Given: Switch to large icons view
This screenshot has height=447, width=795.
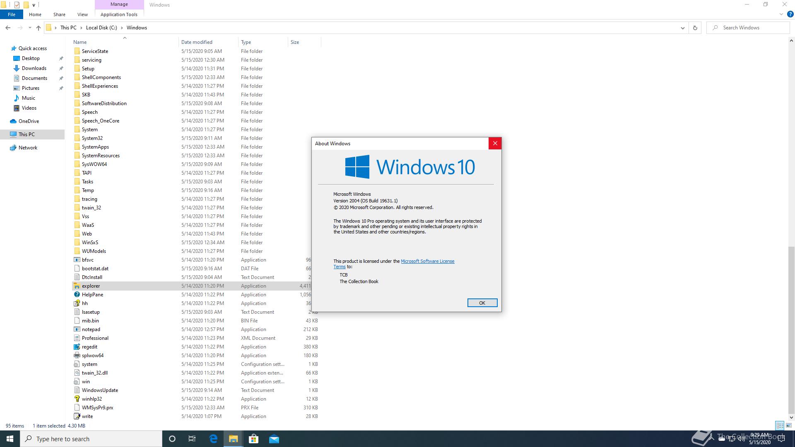Looking at the screenshot, I should pyautogui.click(x=789, y=425).
